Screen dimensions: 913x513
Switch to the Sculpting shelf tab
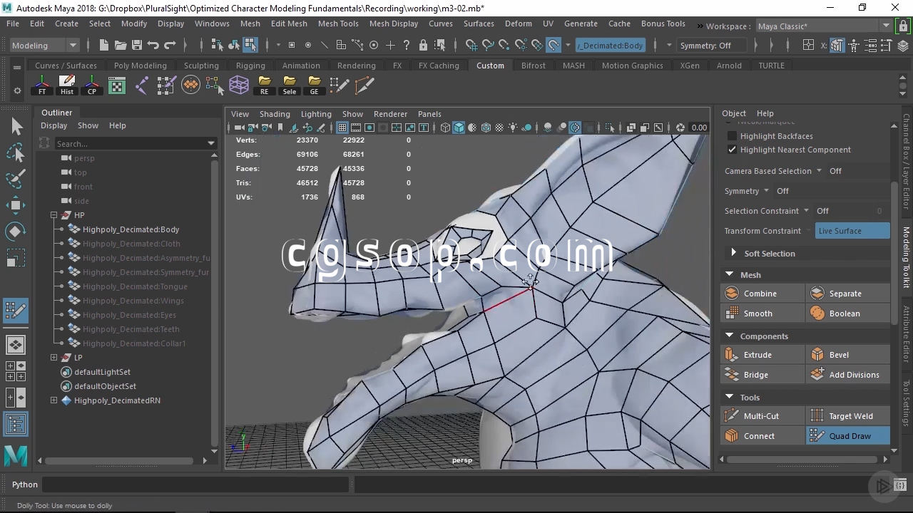pos(201,66)
